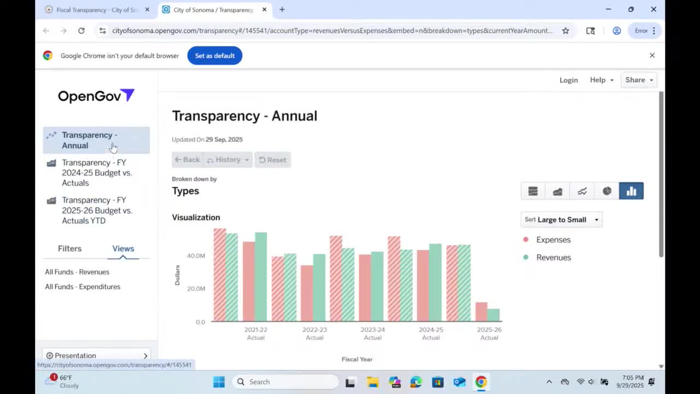Close the City of Sonoma / Transparency tab

[265, 9]
